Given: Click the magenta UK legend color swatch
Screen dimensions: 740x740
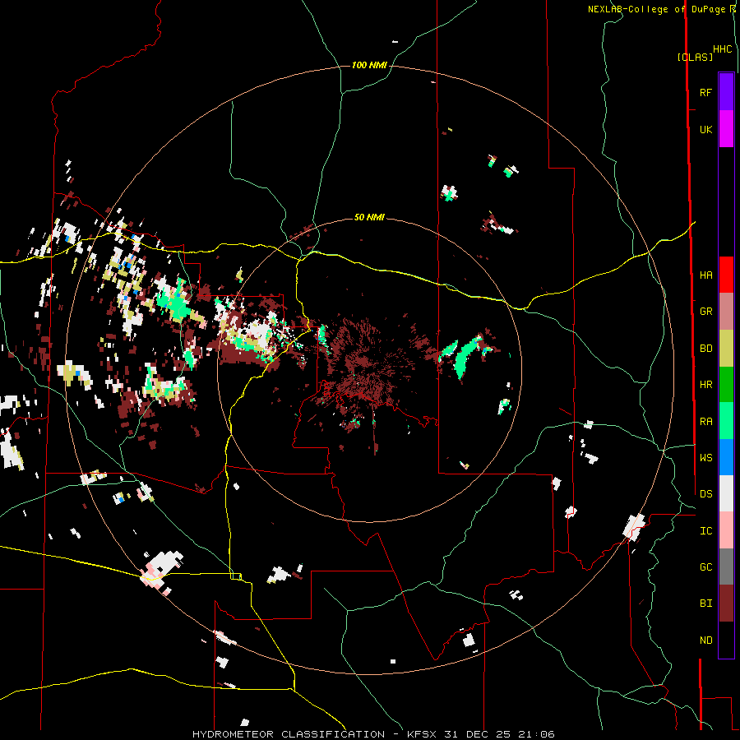Looking at the screenshot, I should pyautogui.click(x=726, y=129).
